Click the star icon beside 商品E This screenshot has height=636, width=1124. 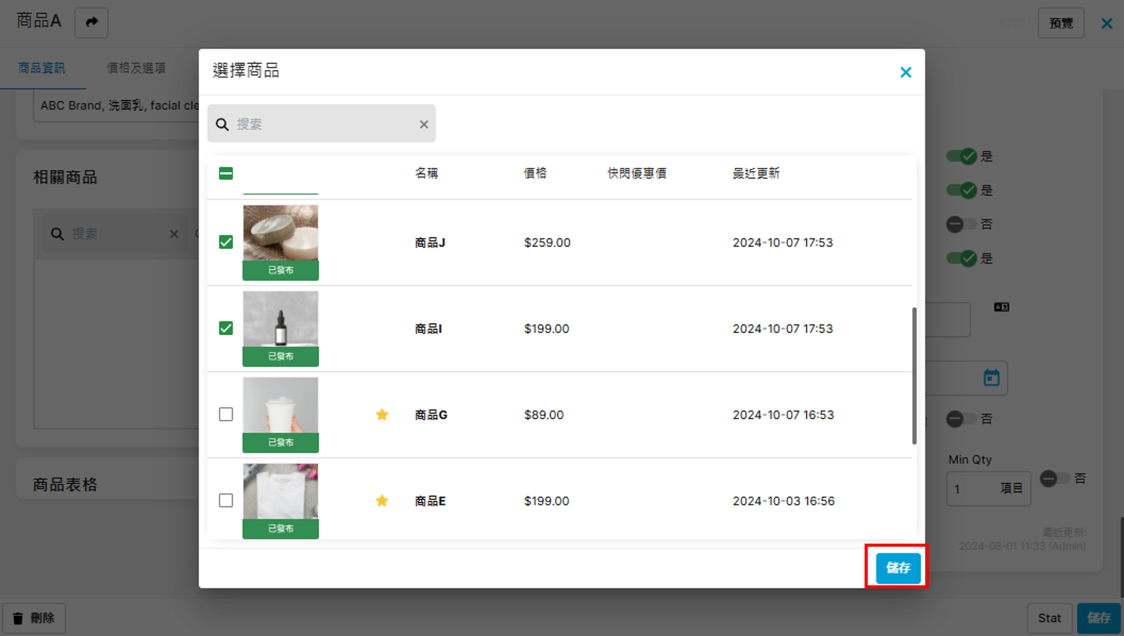pos(382,501)
